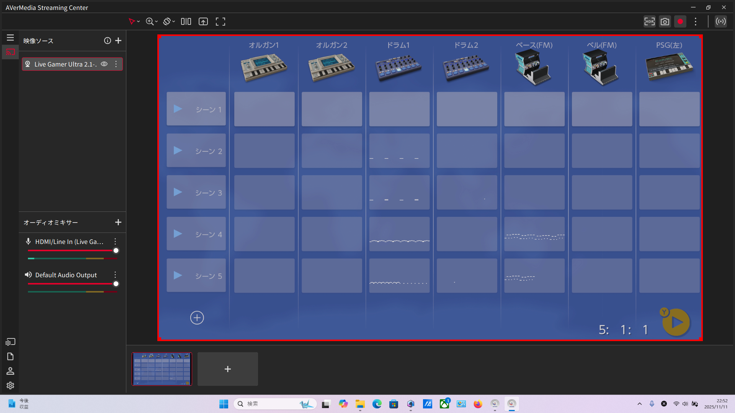The width and height of the screenshot is (735, 413).
Task: Enter fullscreen preview mode
Action: [x=220, y=22]
